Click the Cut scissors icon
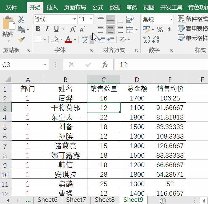 click(21, 19)
